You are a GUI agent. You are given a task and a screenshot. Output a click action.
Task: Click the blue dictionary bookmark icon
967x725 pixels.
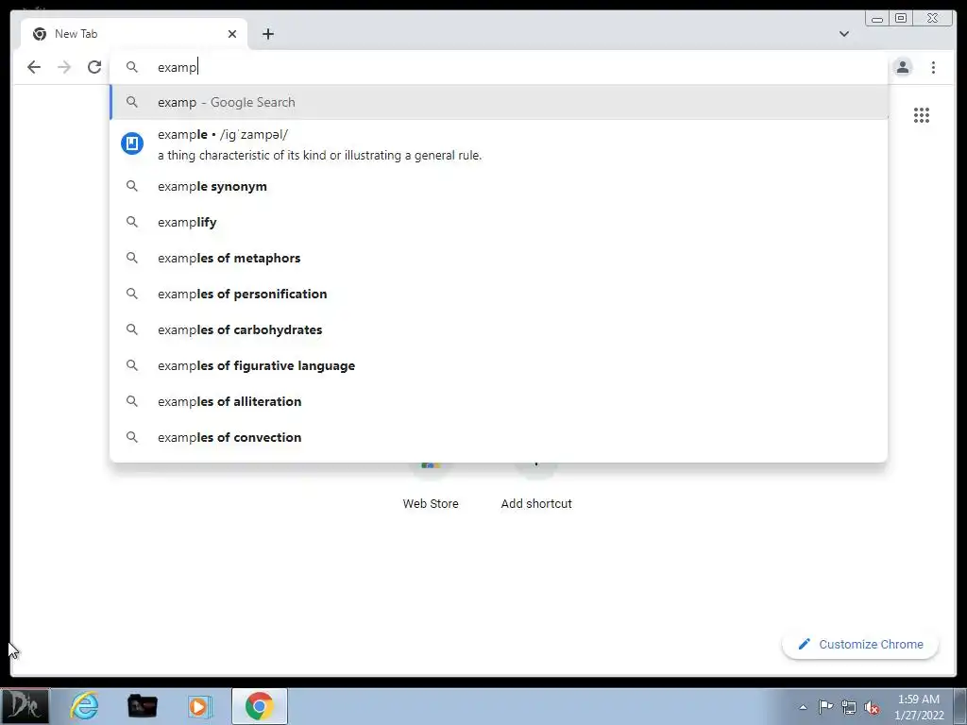132,143
